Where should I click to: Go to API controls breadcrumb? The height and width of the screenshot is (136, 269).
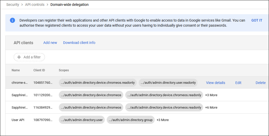(35, 5)
